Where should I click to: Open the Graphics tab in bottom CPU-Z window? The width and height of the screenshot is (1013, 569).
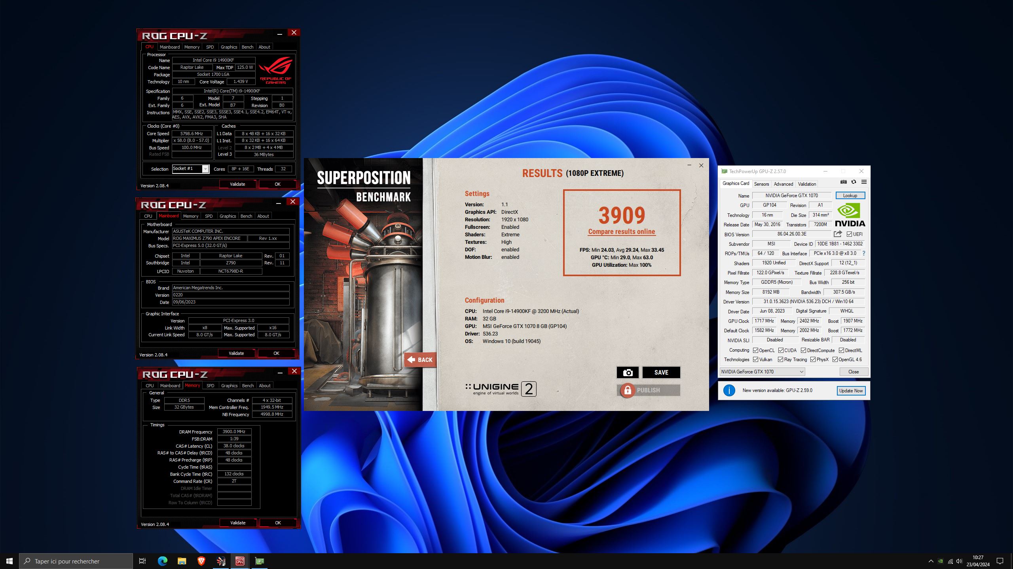(229, 386)
